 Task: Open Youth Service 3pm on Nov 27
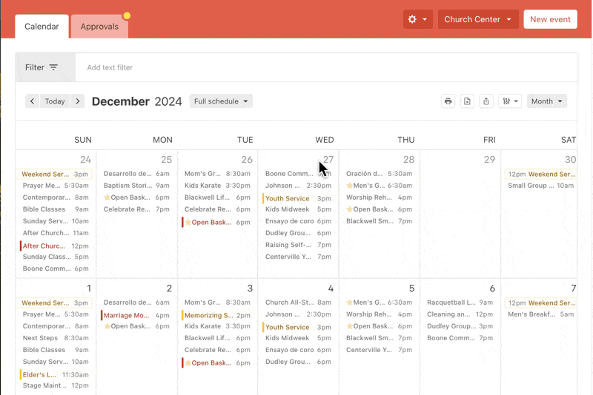click(x=298, y=198)
